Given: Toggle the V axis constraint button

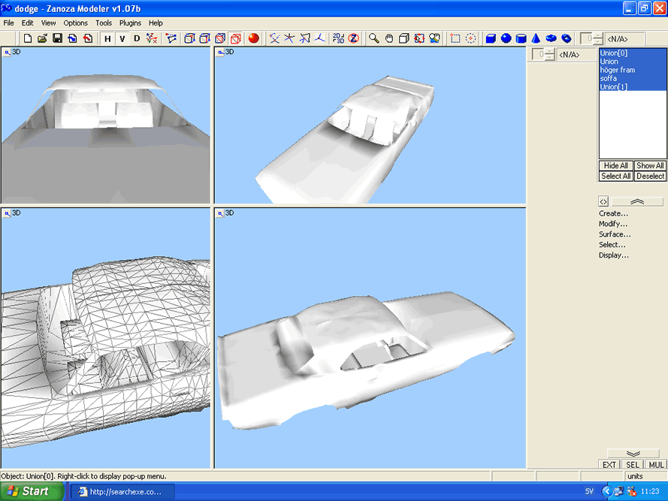Looking at the screenshot, I should tap(122, 38).
